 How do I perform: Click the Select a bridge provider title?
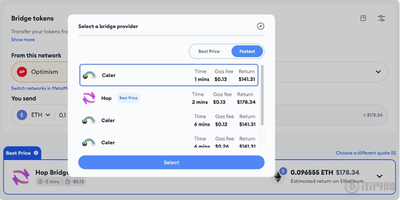[x=108, y=26]
